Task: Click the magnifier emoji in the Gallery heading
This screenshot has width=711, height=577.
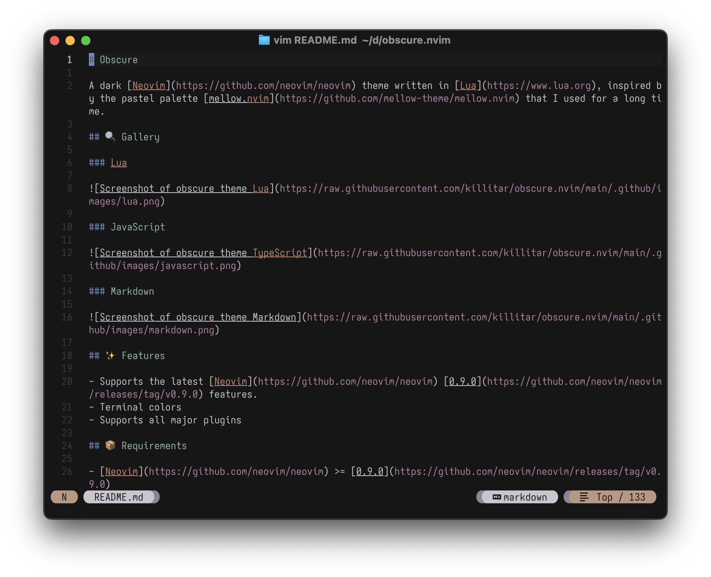Action: (110, 136)
